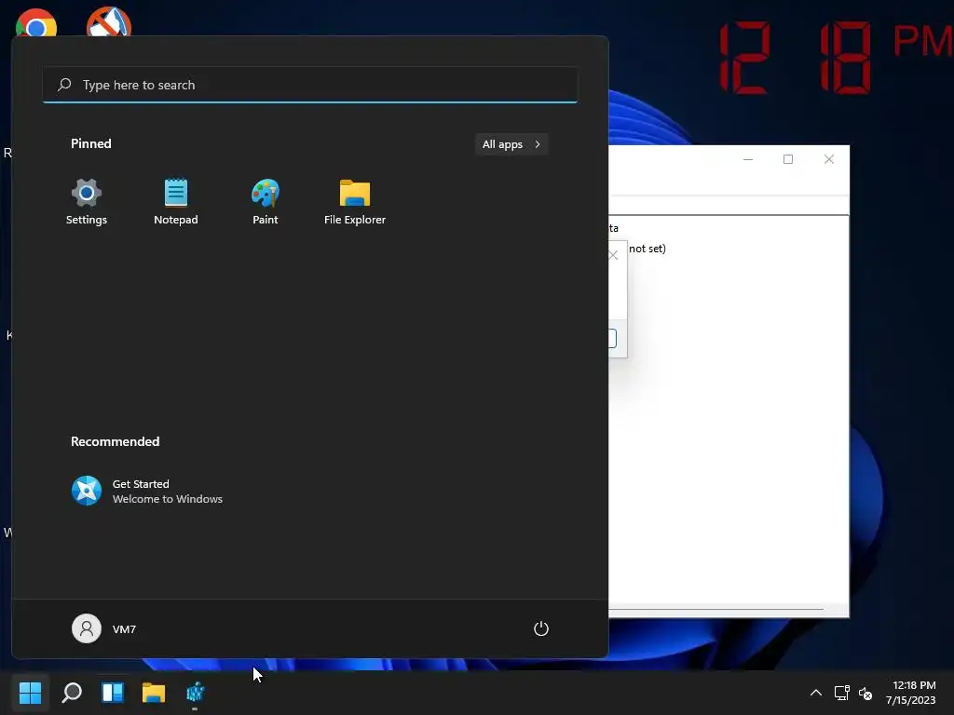This screenshot has width=954, height=715.
Task: Click the Welcome to Windows subtitle text
Action: [x=168, y=499]
